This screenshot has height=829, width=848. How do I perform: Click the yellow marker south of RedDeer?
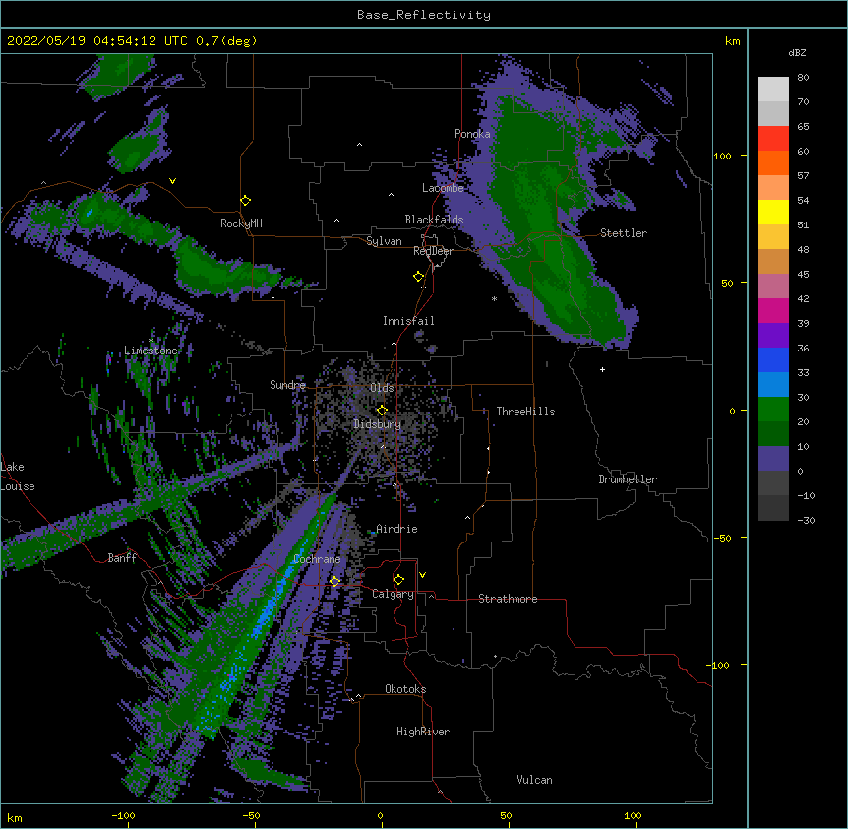click(418, 277)
